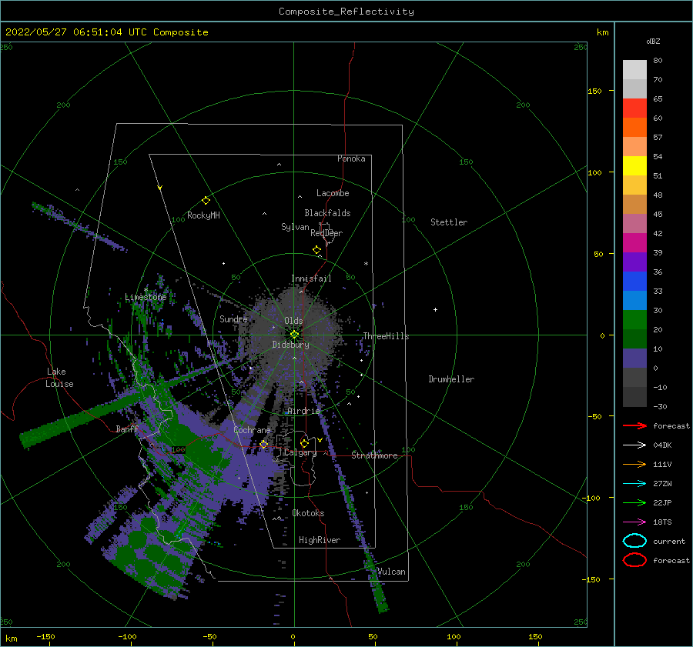Click the Drumheller city label
This screenshot has height=647, width=693.
click(x=451, y=379)
